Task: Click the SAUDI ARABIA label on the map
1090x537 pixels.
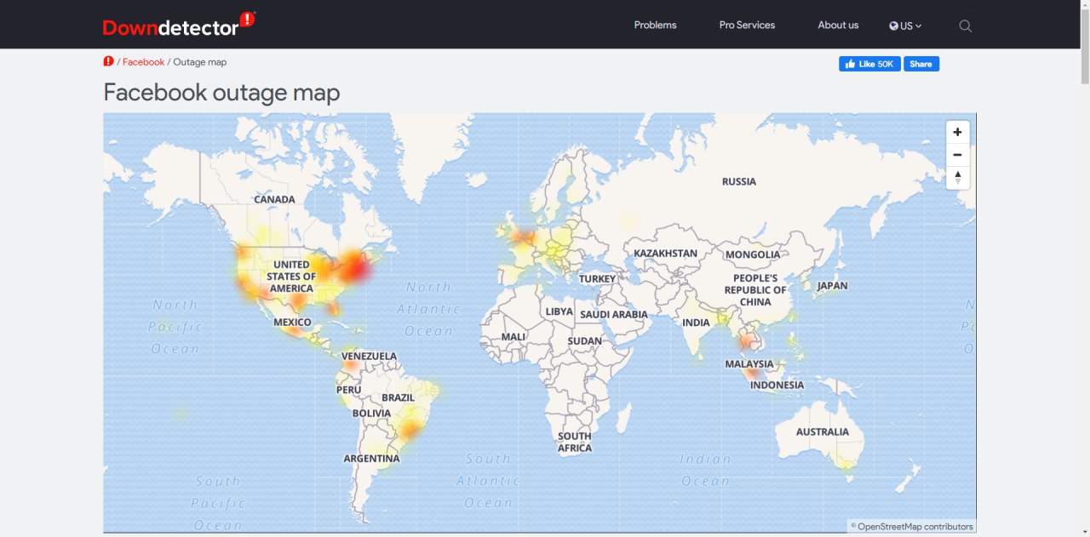Action: coord(614,314)
